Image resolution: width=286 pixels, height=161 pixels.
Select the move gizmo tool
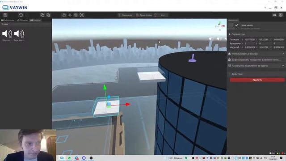[70, 15]
